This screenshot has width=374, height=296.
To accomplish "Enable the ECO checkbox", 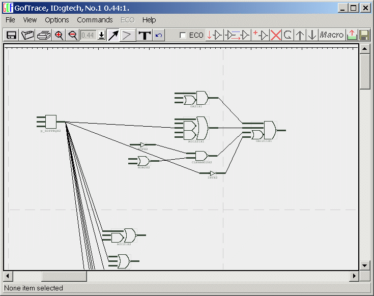I will coord(183,36).
